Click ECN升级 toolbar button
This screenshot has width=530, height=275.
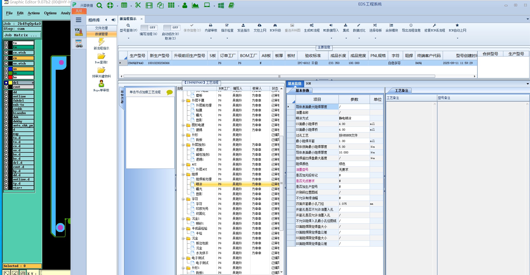[x=275, y=28]
